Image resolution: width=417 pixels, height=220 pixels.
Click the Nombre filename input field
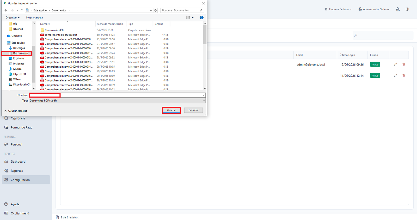(117, 95)
